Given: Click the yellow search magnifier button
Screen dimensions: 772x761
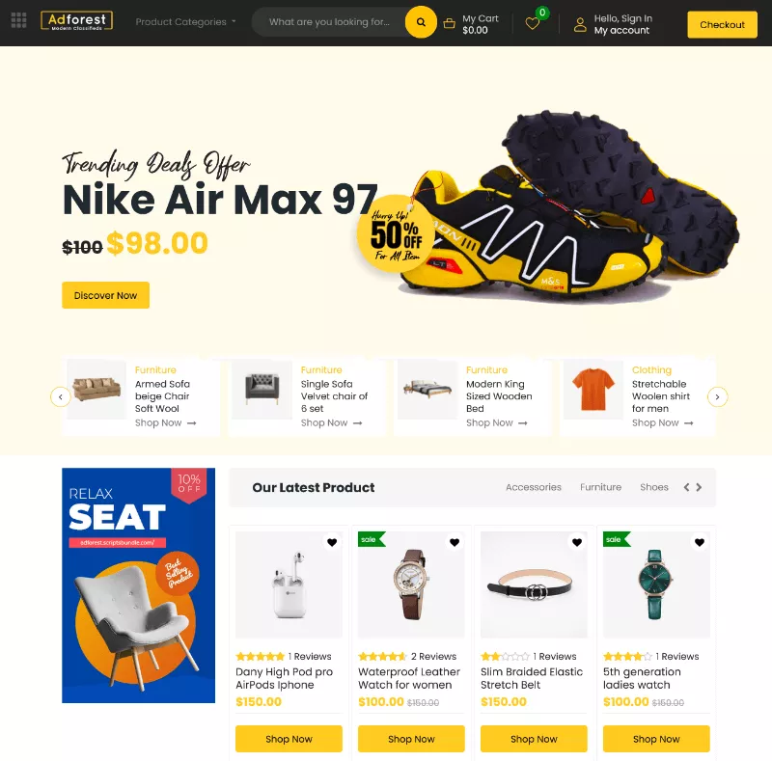Looking at the screenshot, I should pos(421,22).
